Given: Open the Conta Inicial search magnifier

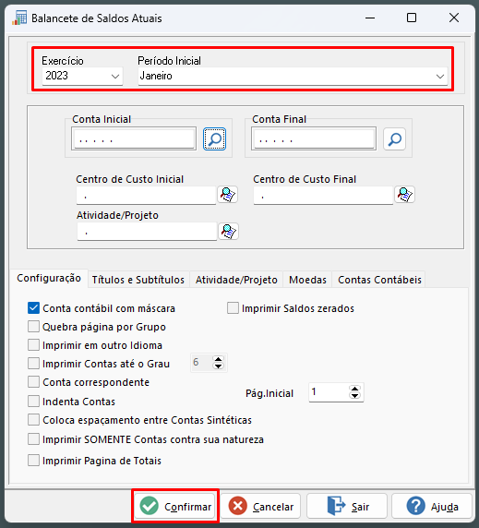Looking at the screenshot, I should pos(214,138).
